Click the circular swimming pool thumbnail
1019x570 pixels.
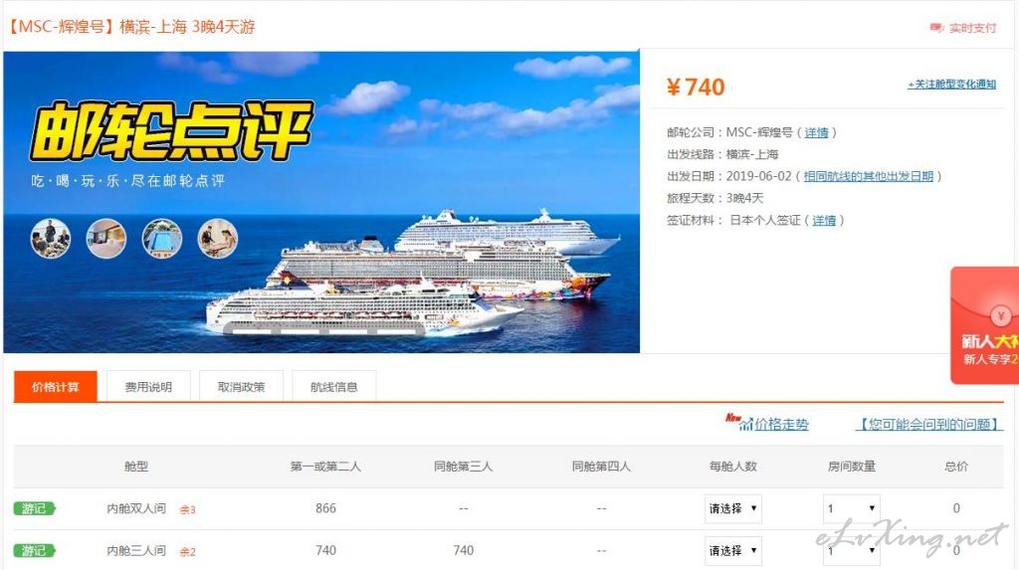pos(162,238)
